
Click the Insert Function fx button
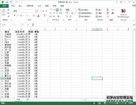click(33, 25)
